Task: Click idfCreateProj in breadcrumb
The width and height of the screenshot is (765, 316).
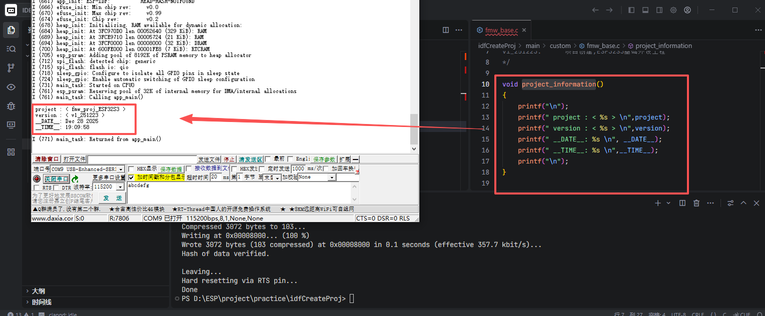Action: click(x=497, y=45)
